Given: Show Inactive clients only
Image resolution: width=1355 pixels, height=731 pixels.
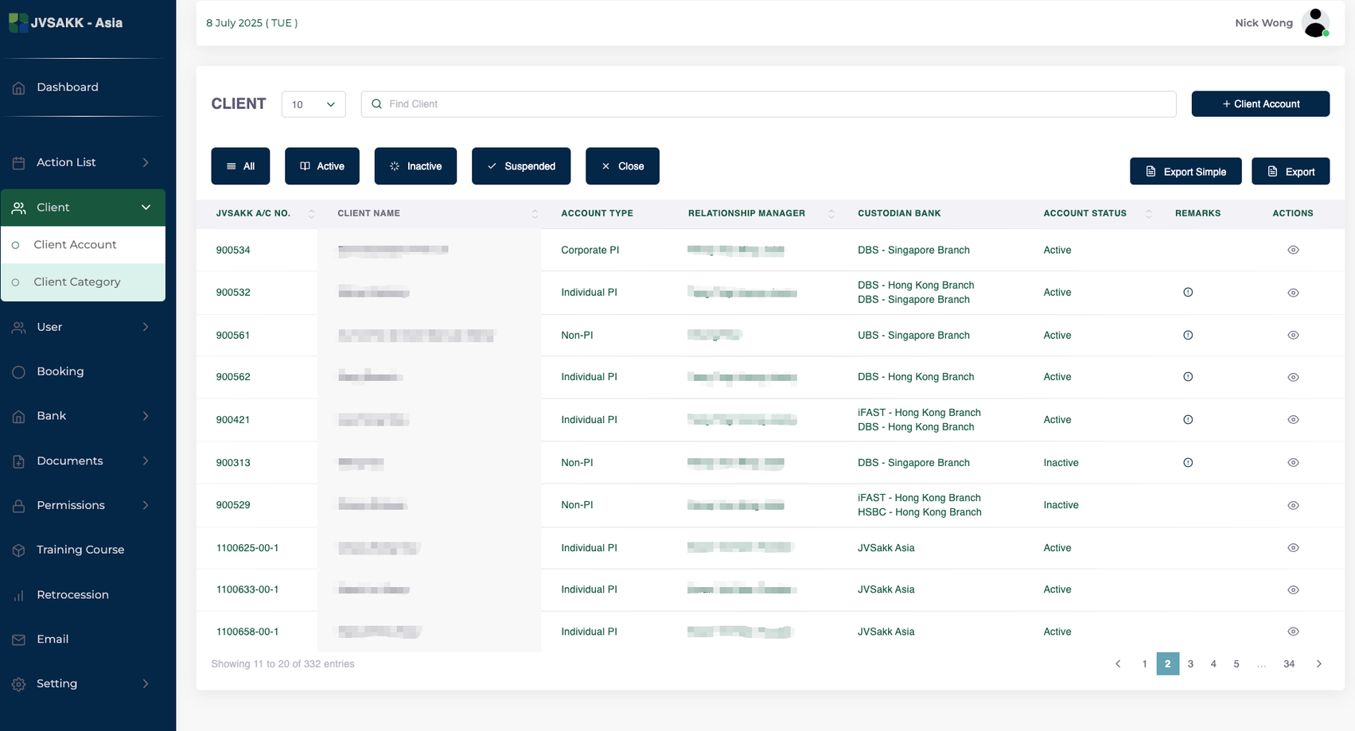Looking at the screenshot, I should pos(415,166).
